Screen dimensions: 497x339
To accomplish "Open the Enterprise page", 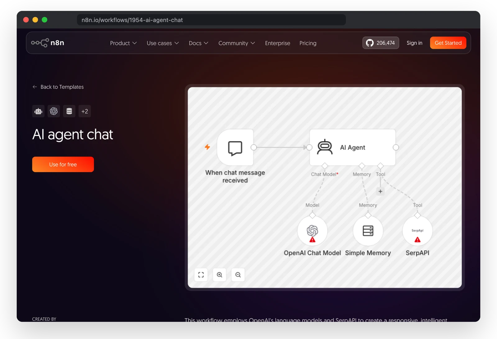I will click(277, 43).
